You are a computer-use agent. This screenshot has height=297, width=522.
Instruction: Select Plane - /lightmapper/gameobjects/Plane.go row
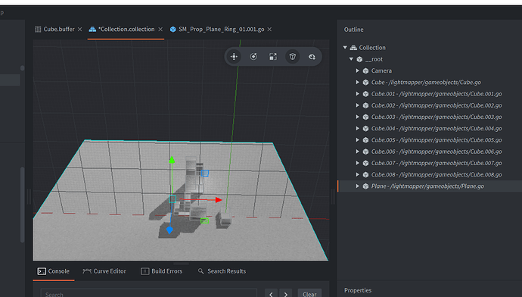pyautogui.click(x=430, y=186)
